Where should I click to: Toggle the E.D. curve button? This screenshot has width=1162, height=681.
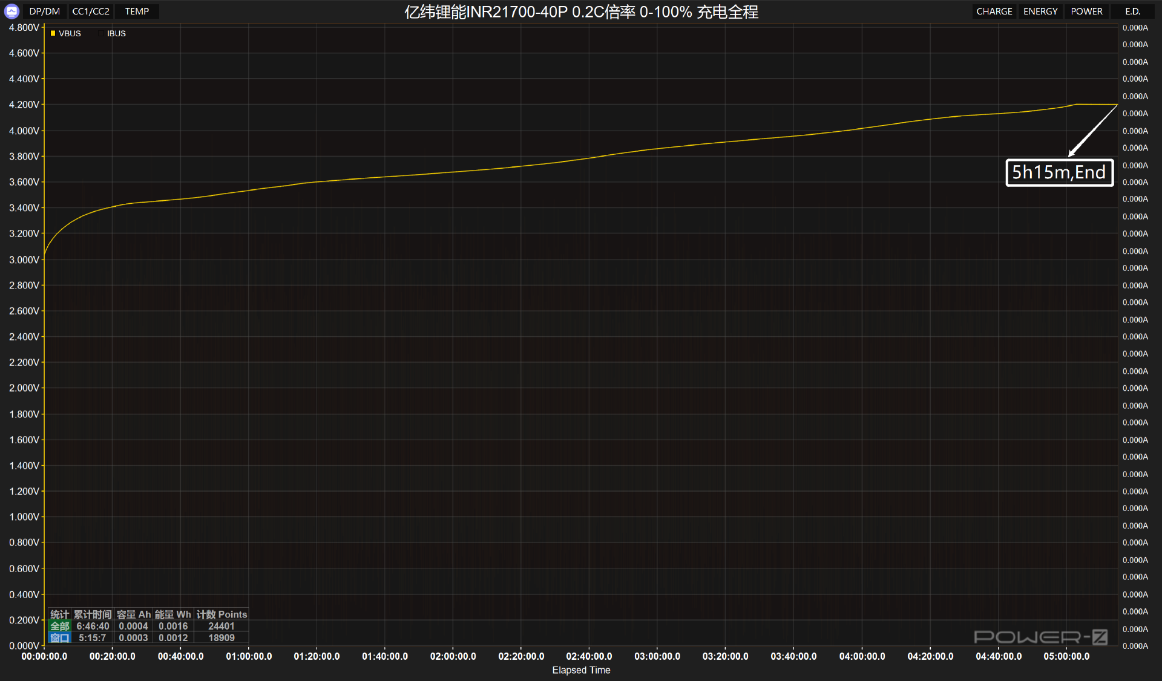[x=1132, y=11]
